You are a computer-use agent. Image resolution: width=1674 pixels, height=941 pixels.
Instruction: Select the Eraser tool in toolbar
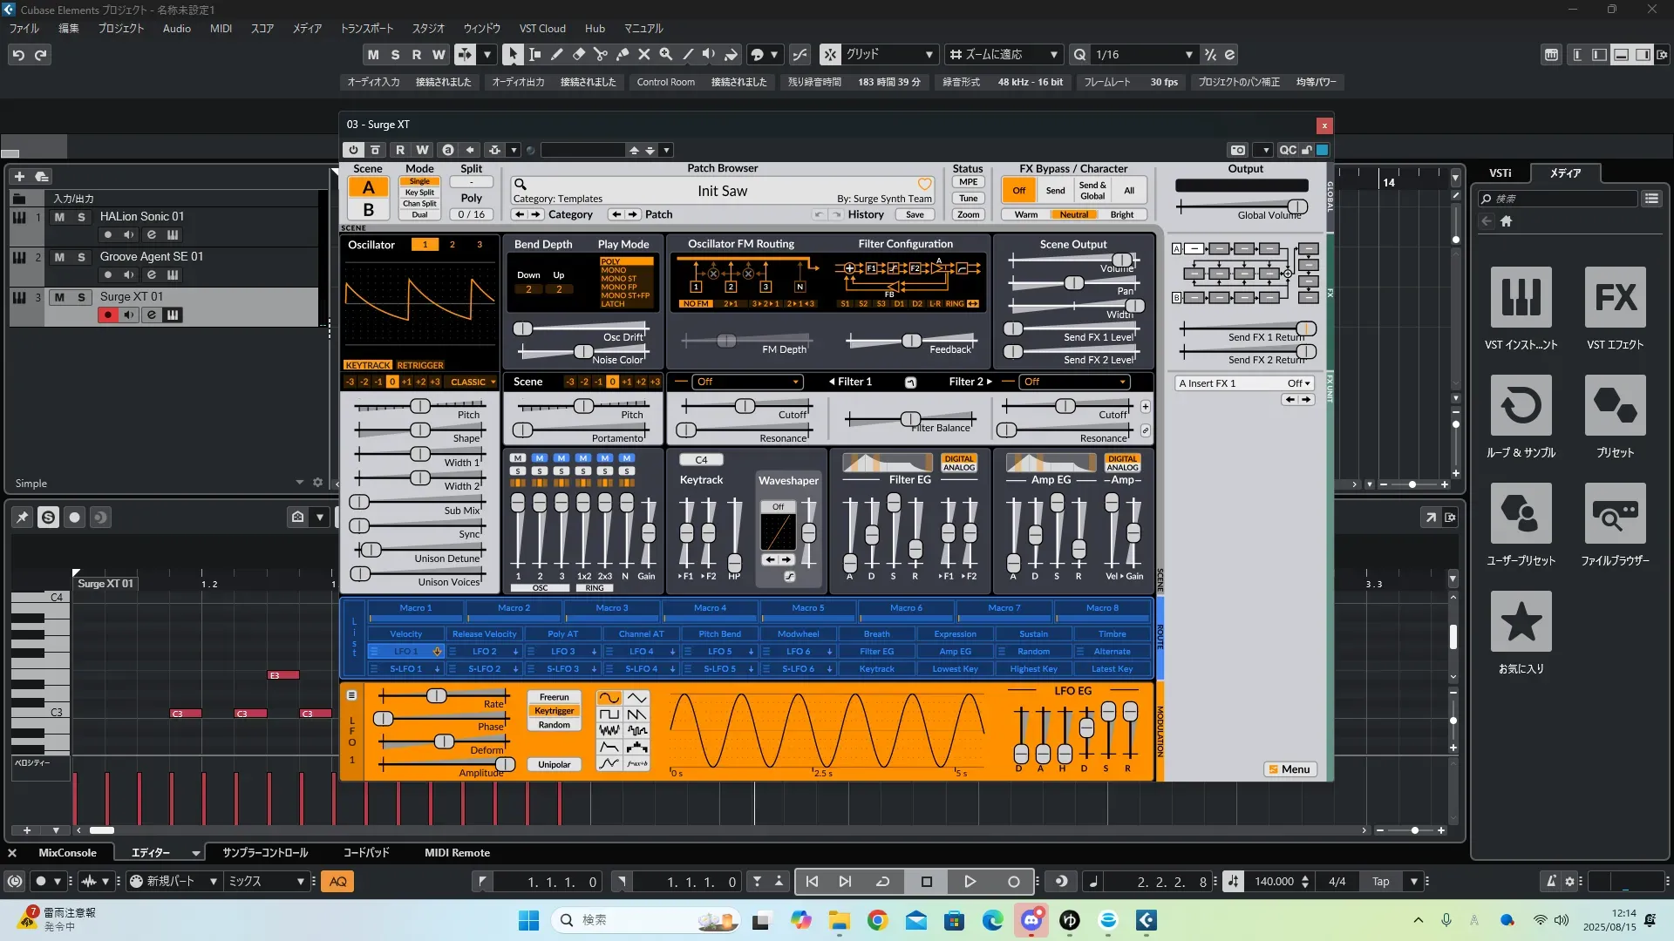click(x=579, y=54)
